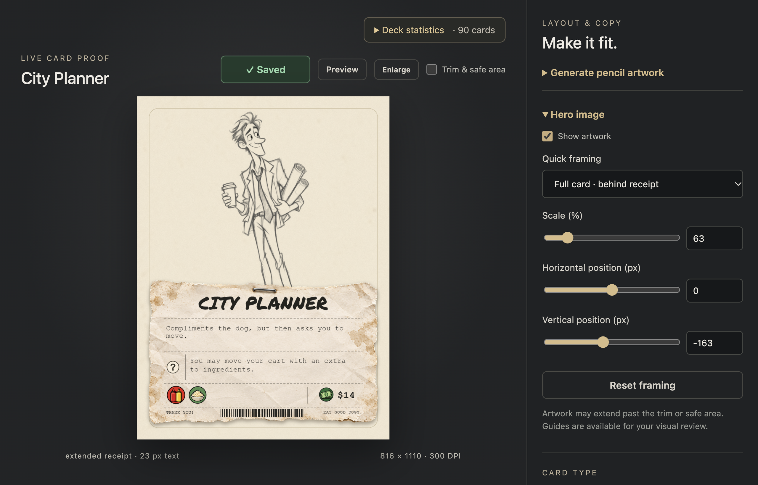The image size is (758, 485).
Task: Click Horizontal position field showing 0
Action: click(x=714, y=291)
